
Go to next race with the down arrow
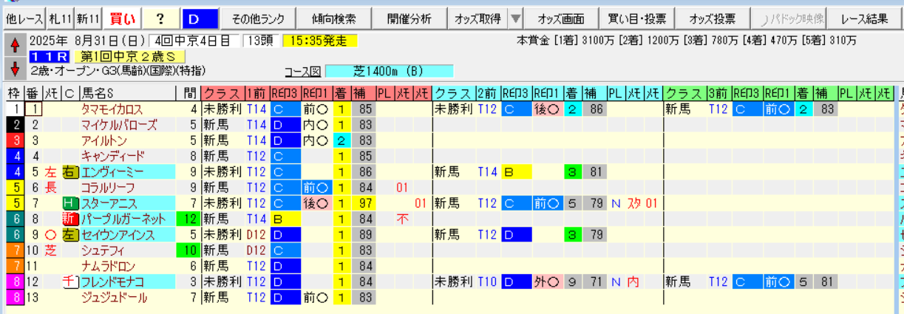pyautogui.click(x=14, y=69)
